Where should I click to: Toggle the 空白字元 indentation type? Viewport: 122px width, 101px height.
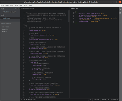click(x=114, y=100)
